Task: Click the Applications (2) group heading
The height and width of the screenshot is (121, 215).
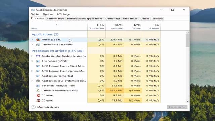Action: [x=45, y=34]
